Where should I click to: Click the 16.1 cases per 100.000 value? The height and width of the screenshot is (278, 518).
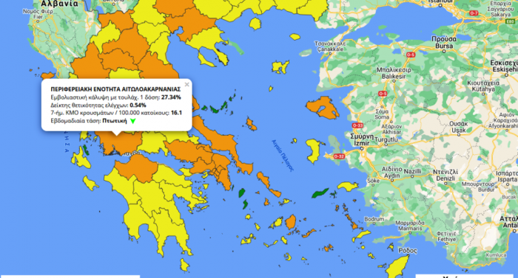(x=176, y=113)
